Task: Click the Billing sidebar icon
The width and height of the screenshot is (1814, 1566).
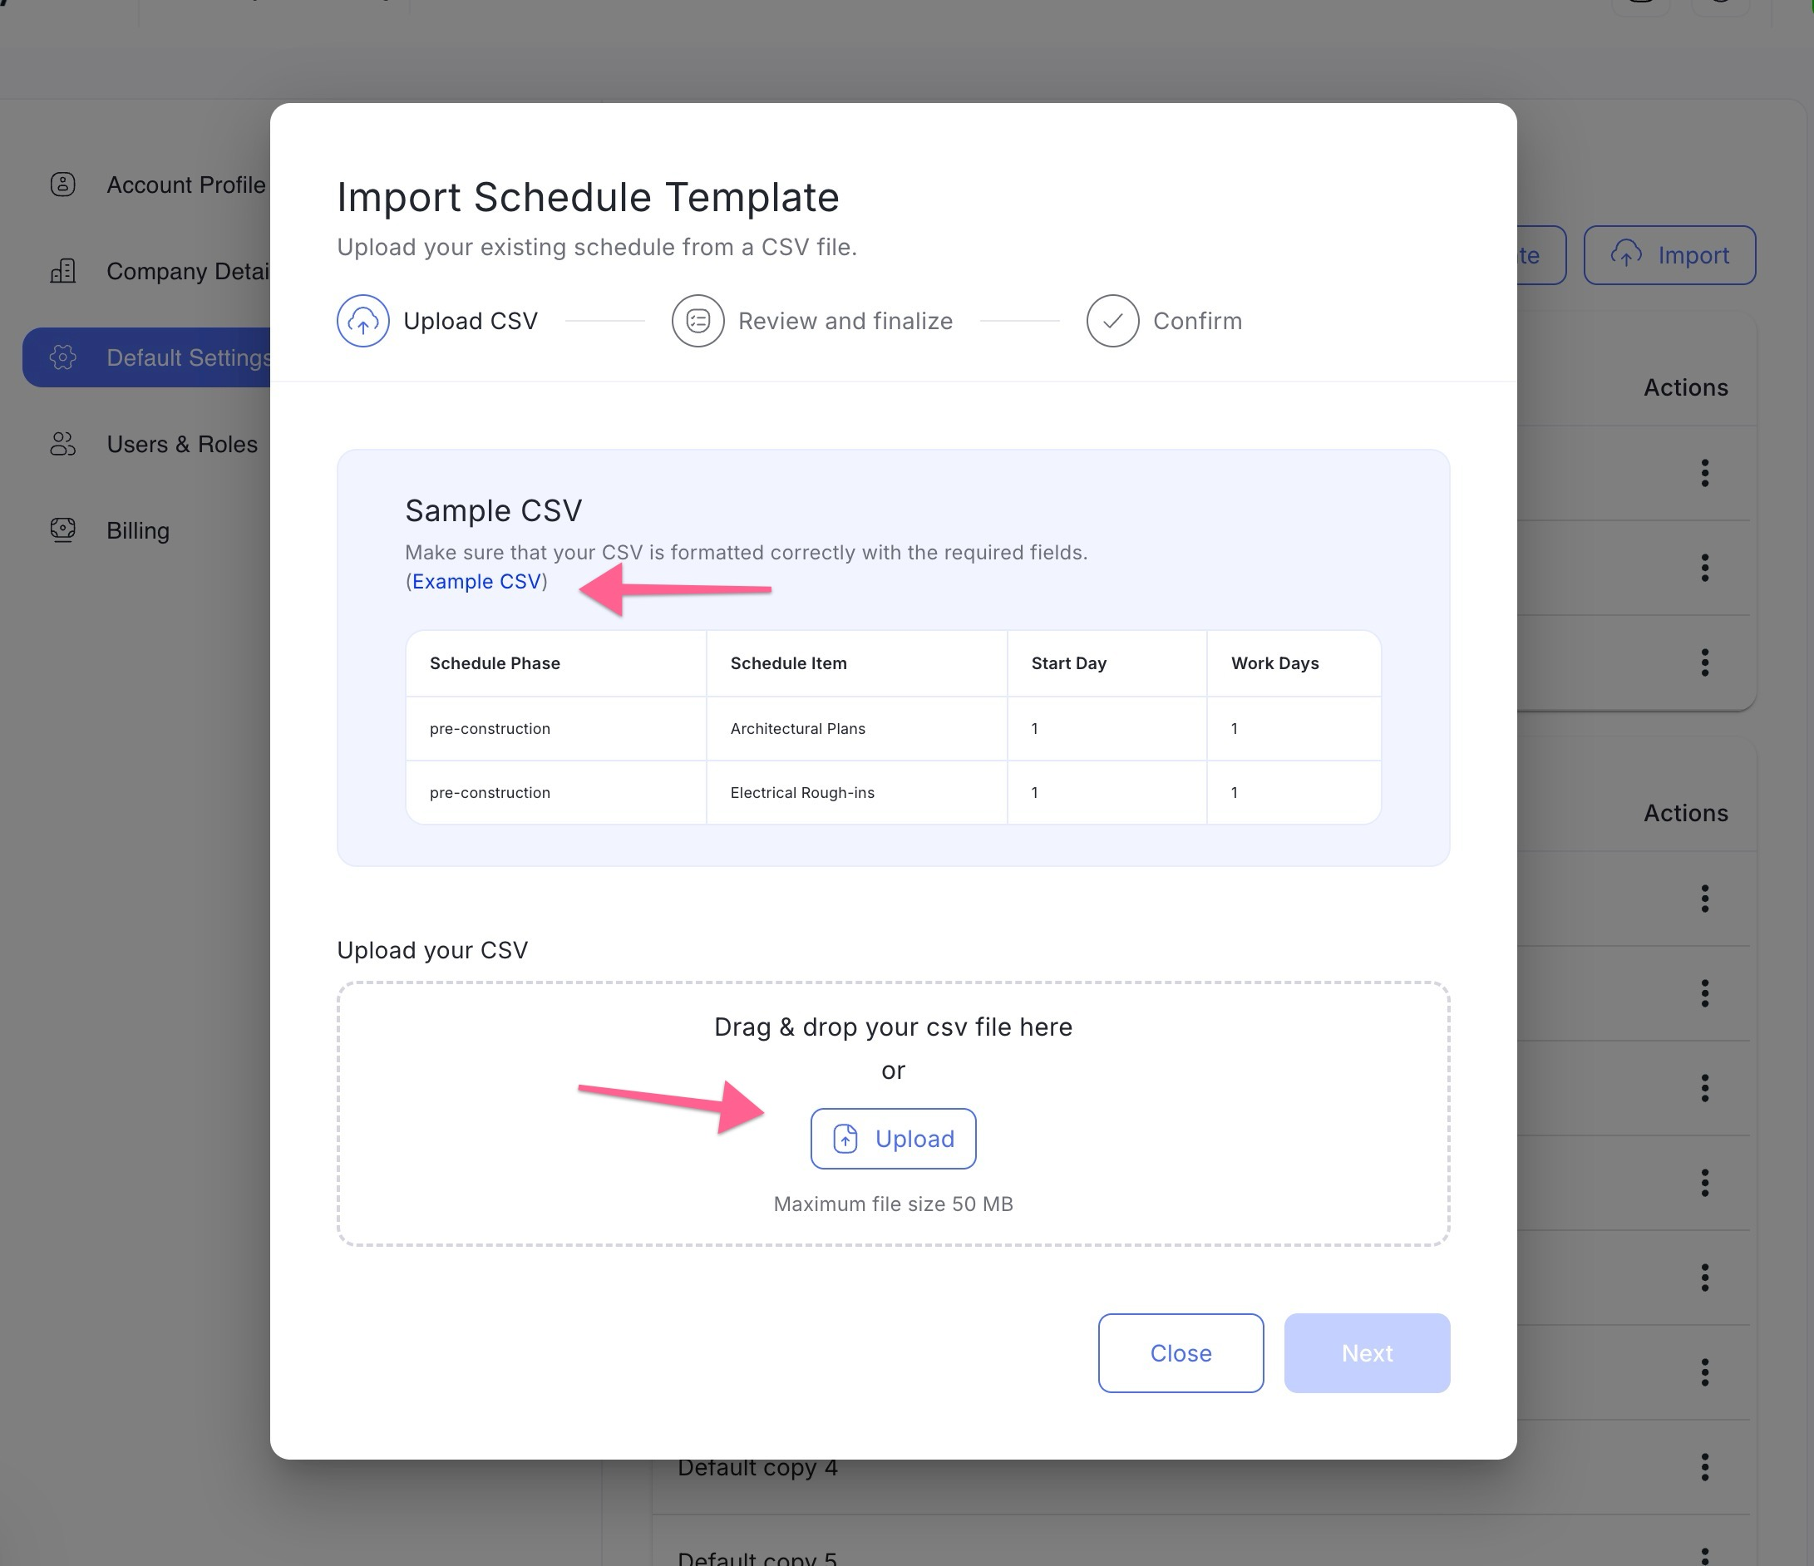Action: pyautogui.click(x=63, y=530)
